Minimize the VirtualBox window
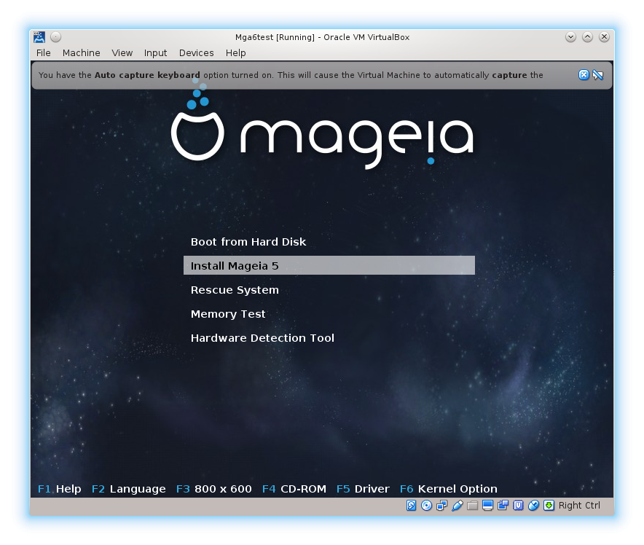Image resolution: width=644 pixels, height=545 pixels. point(570,37)
